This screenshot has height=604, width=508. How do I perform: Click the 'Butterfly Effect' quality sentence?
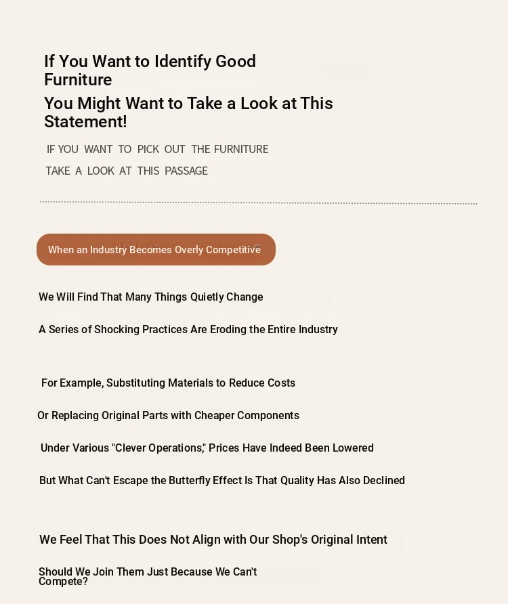[222, 480]
